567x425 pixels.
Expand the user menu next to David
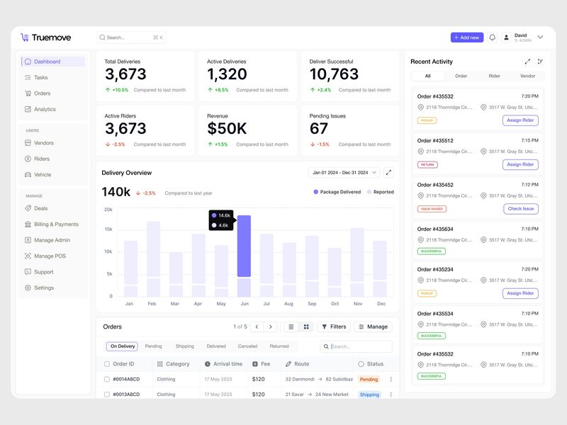pos(540,37)
